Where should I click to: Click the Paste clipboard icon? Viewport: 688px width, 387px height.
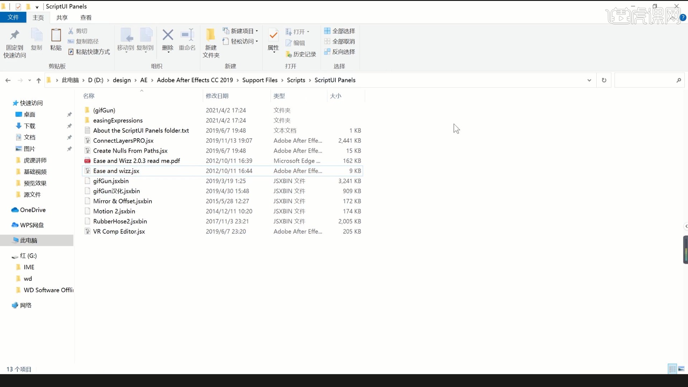[56, 35]
